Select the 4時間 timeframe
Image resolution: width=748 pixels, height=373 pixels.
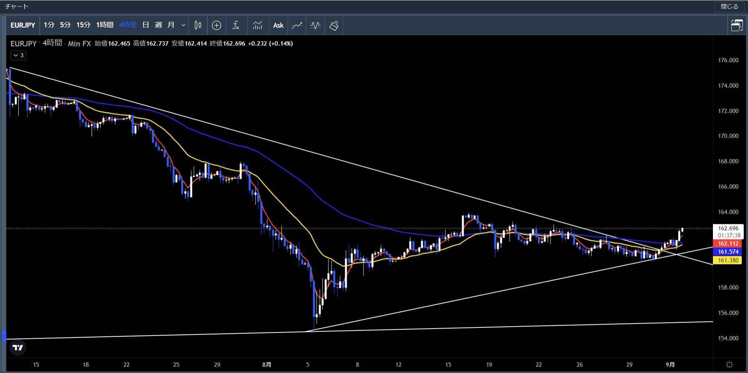128,25
